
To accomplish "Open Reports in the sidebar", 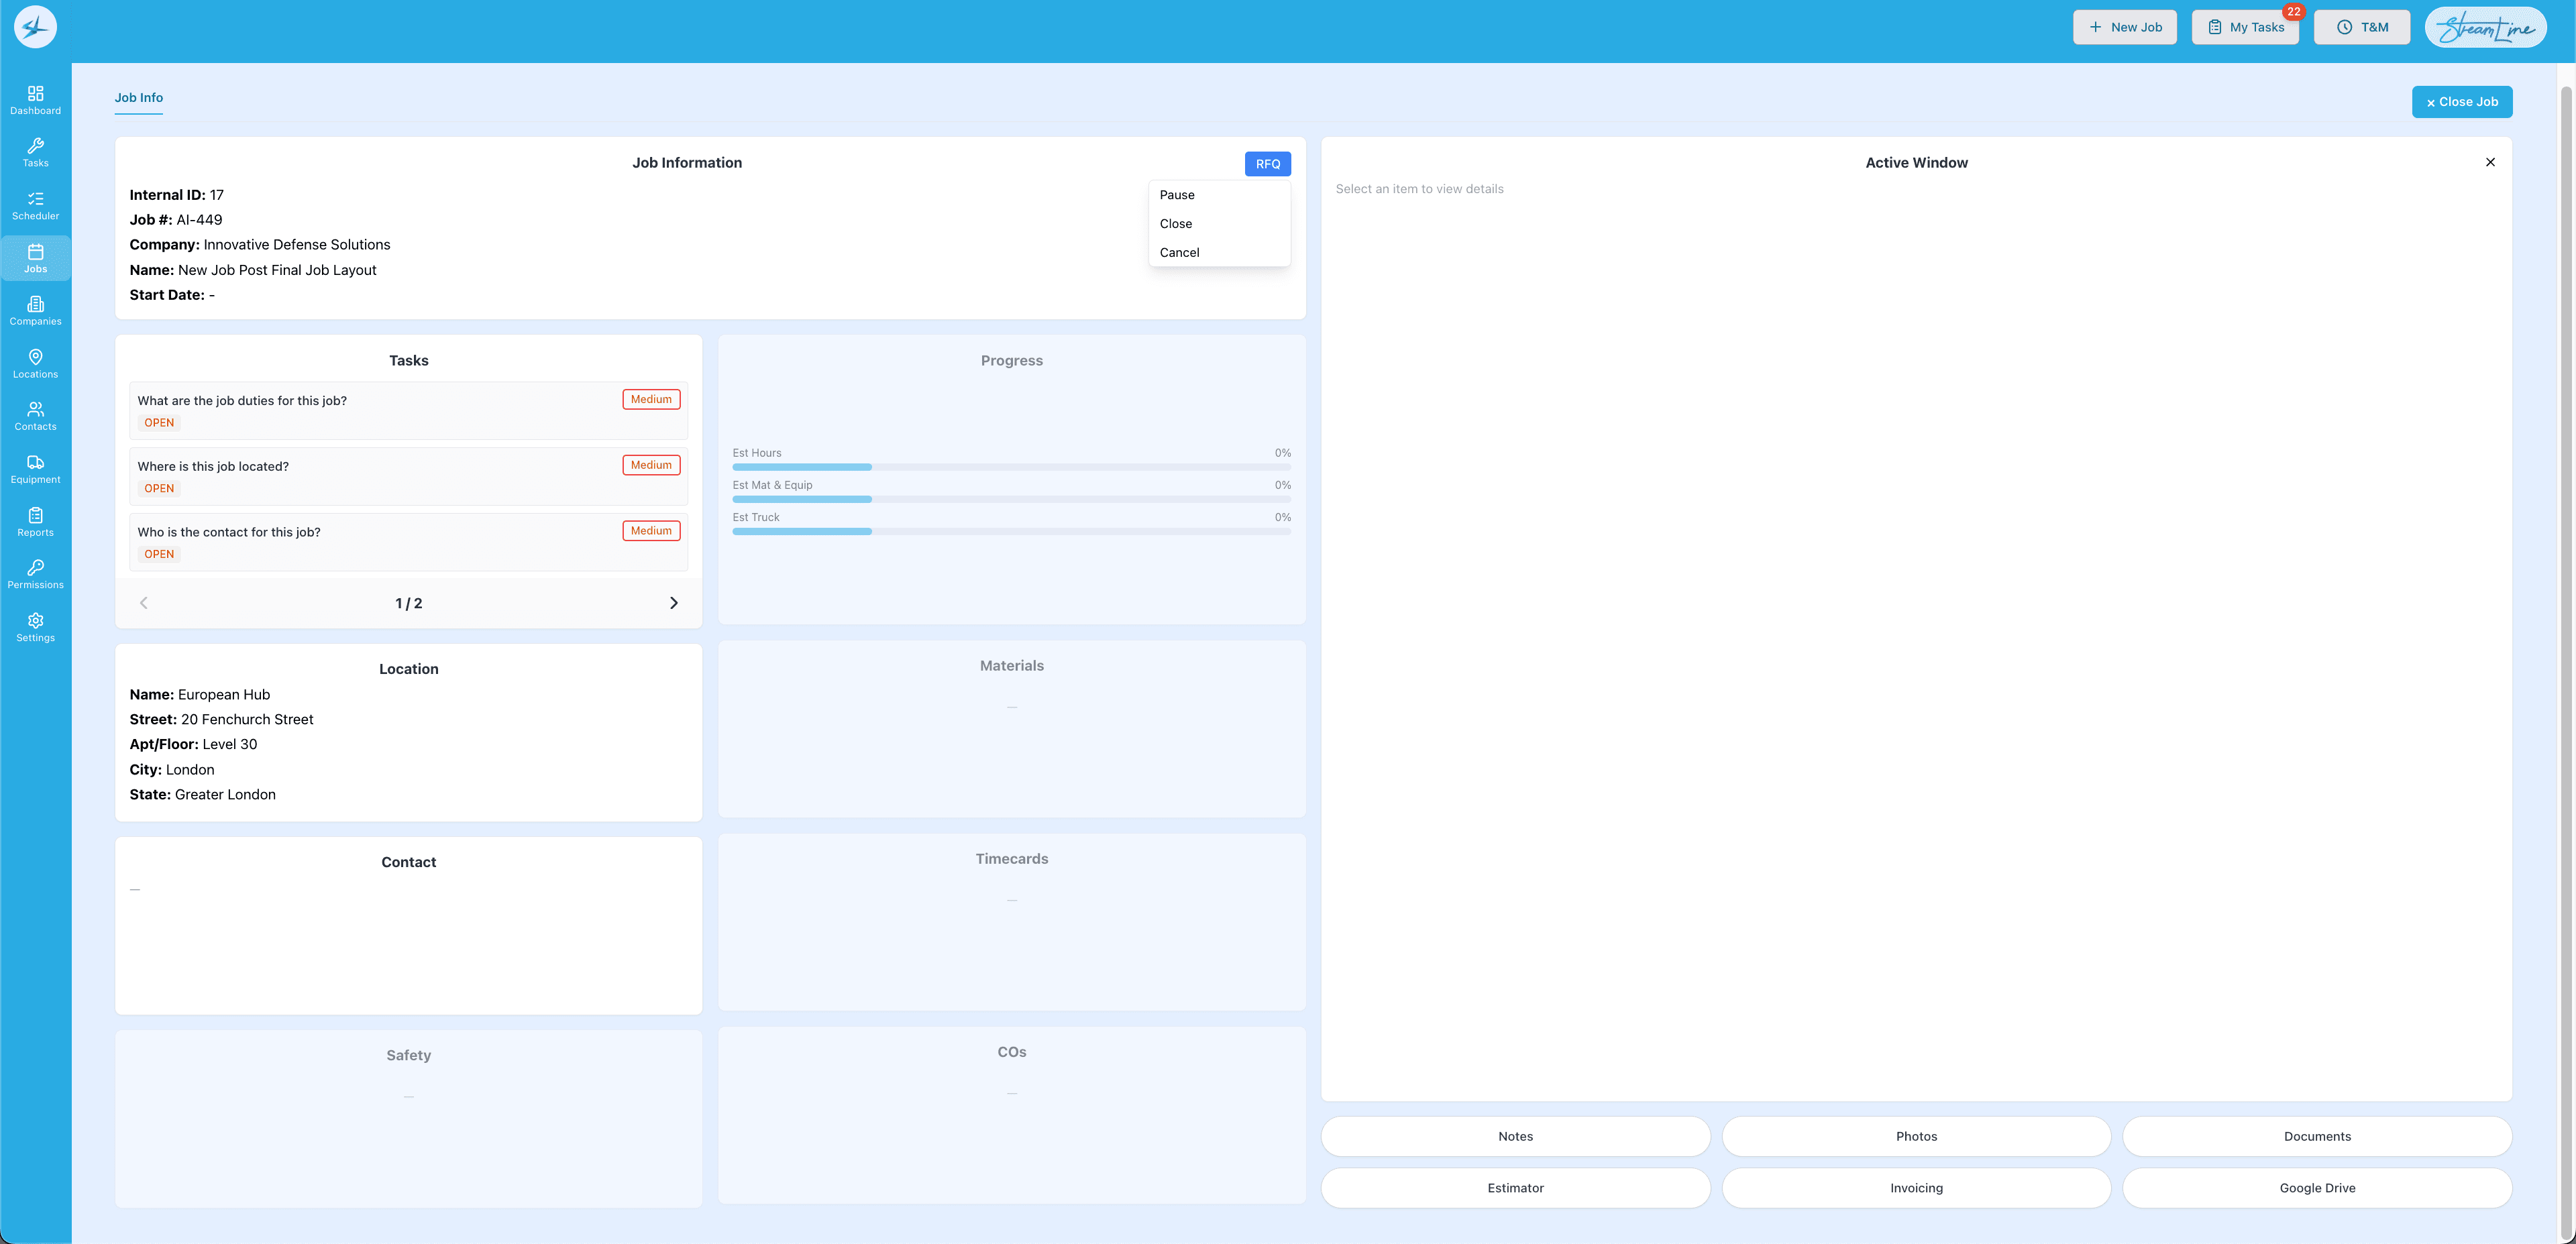I will [x=35, y=522].
